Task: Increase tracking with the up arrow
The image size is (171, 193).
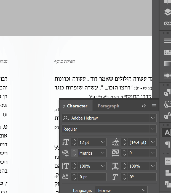Action: click(x=124, y=151)
